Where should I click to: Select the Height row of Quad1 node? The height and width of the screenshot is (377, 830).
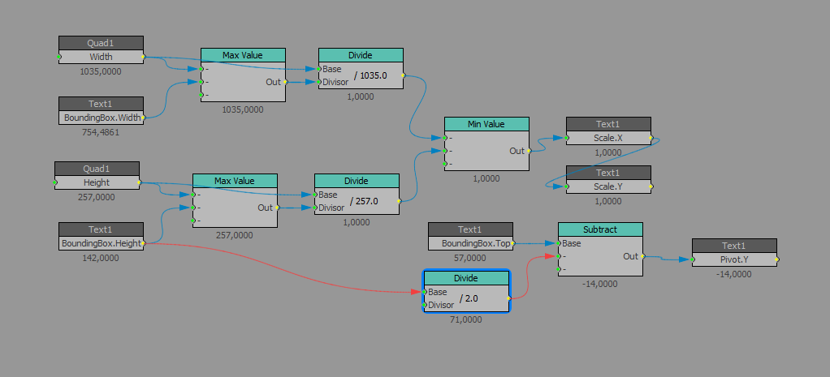[x=97, y=182]
